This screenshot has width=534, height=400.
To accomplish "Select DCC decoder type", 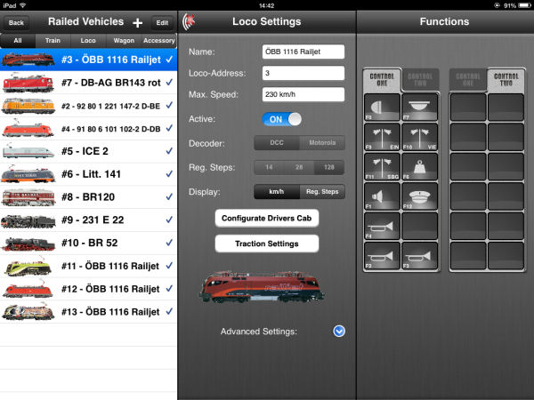I will click(277, 143).
